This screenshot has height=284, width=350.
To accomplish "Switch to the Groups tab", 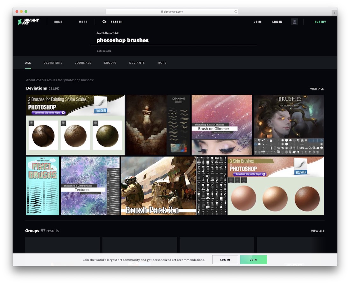I will click(x=110, y=63).
